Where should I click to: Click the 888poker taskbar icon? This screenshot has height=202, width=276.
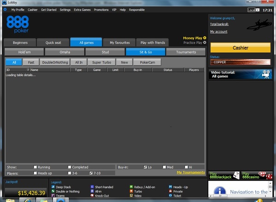[61, 200]
